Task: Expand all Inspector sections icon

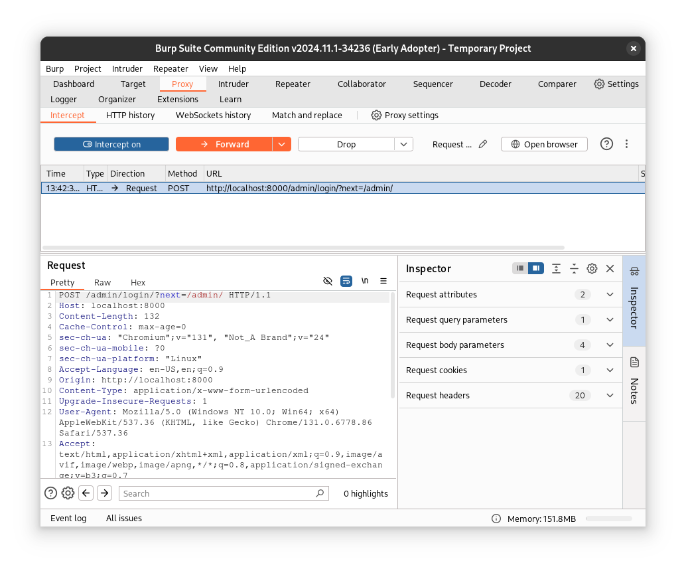Action: (556, 269)
